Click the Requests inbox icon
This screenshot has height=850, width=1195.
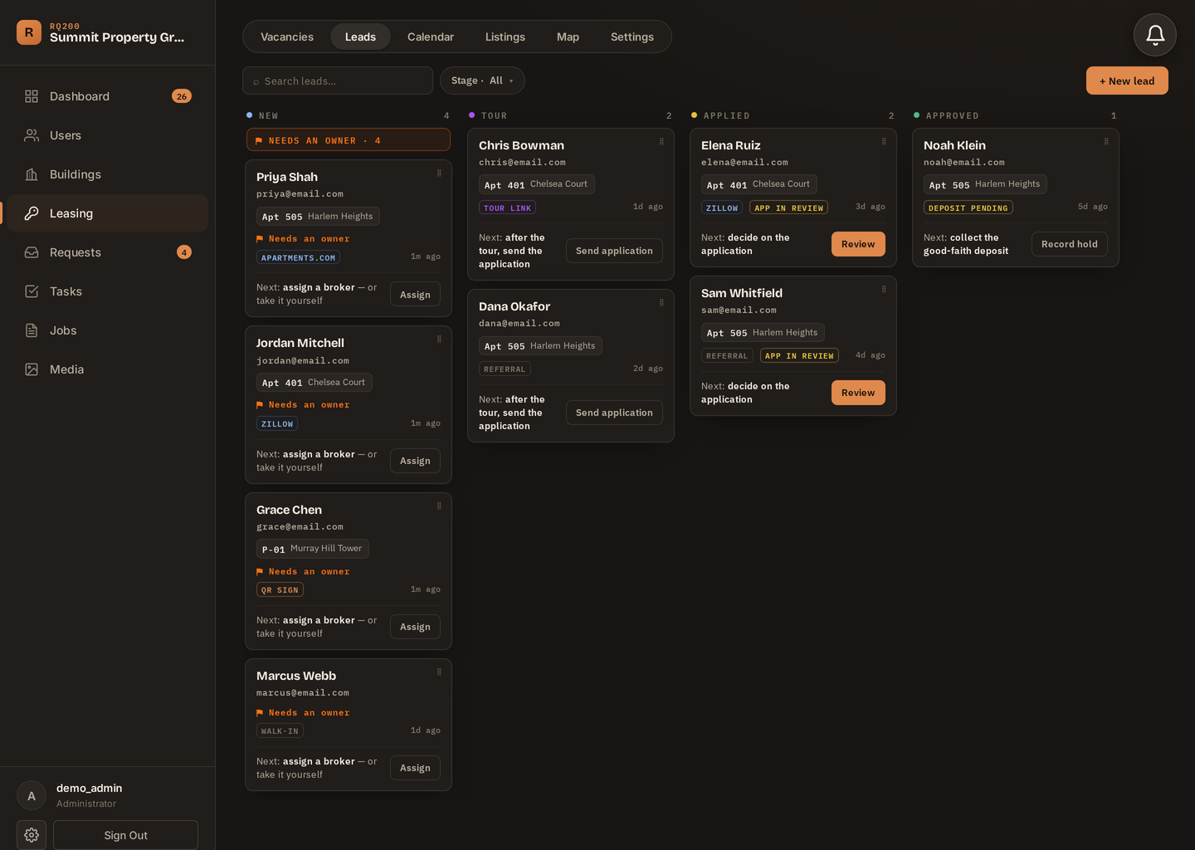[32, 252]
